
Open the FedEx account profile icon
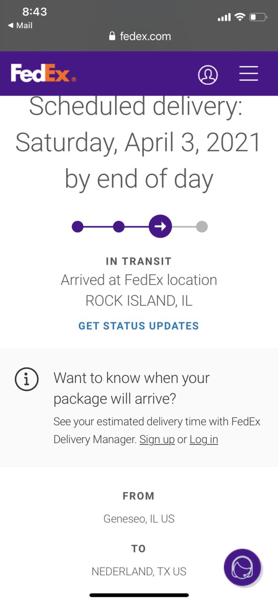pos(208,74)
